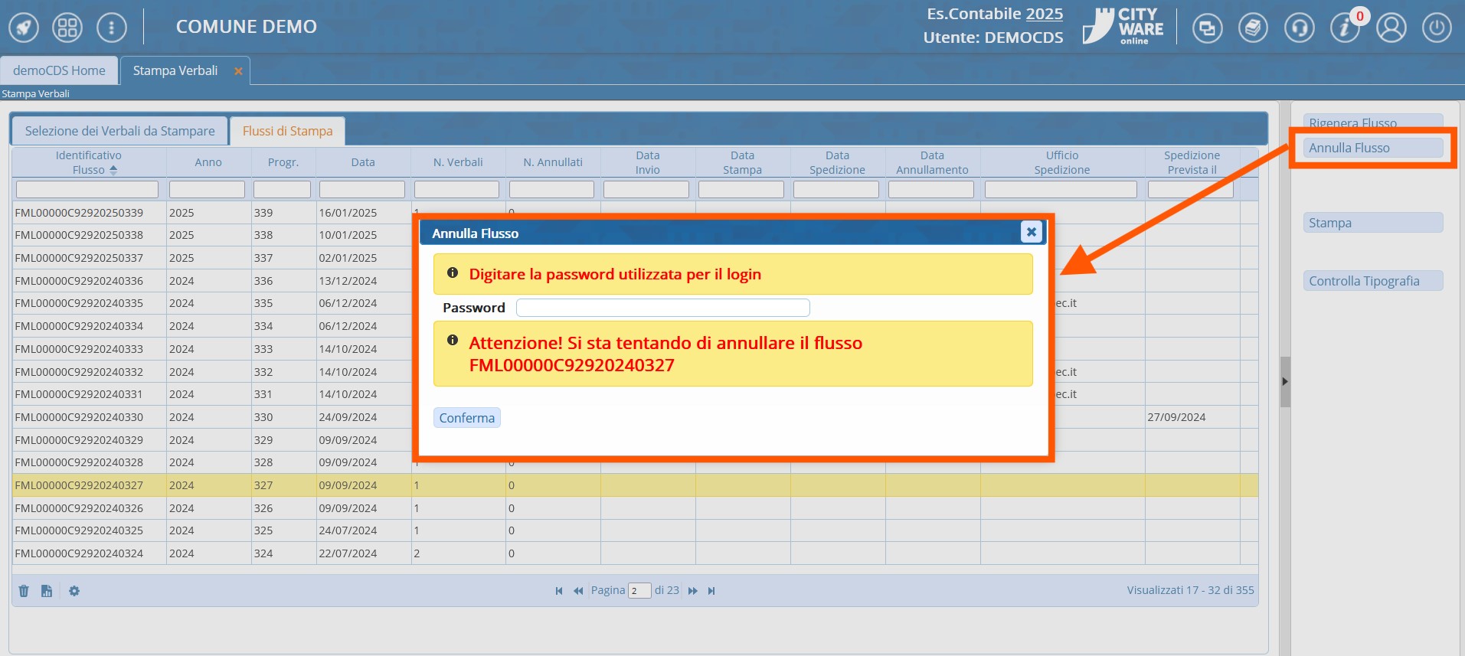
Task: Open the user profile icon
Action: (x=1391, y=28)
